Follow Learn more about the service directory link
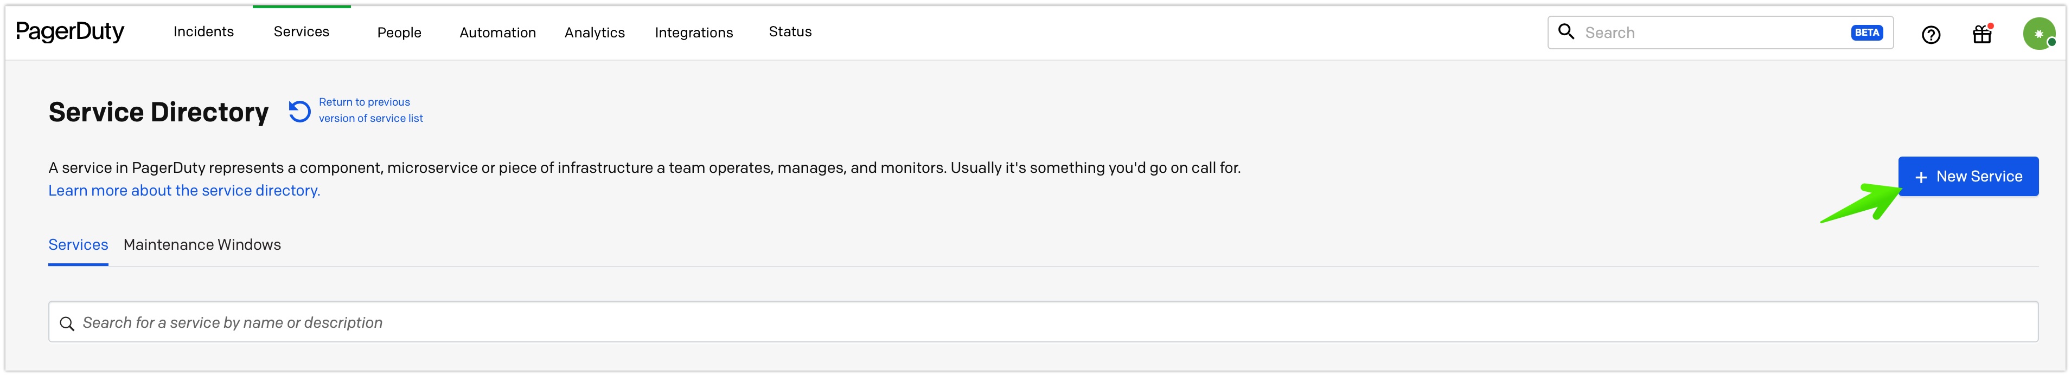The image size is (2071, 376). [184, 190]
